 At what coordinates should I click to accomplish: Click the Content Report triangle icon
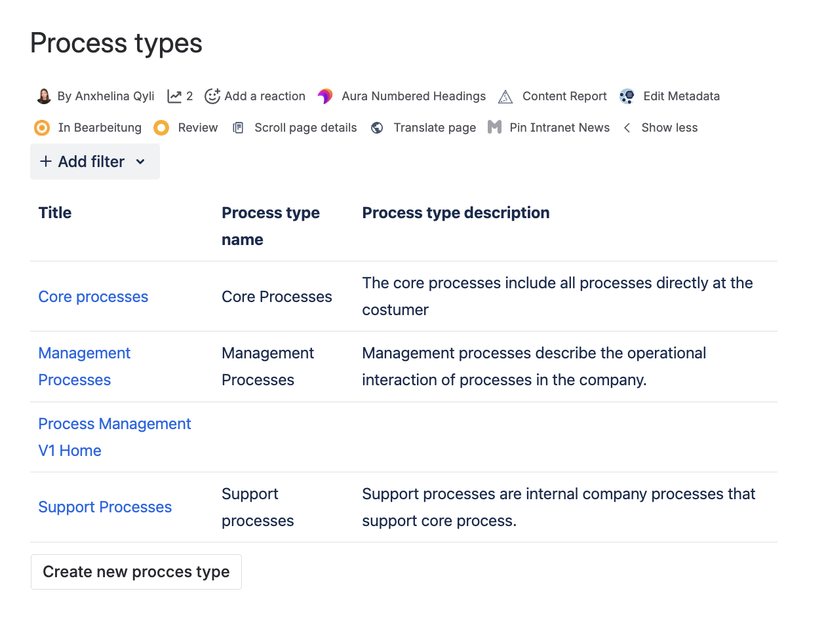505,97
